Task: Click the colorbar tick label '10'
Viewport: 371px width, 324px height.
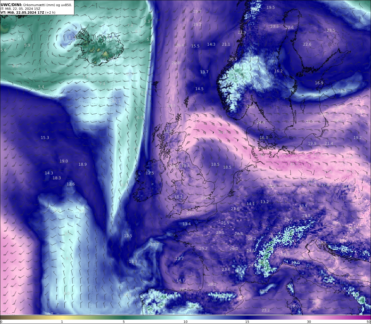Action: [x=185, y=322]
